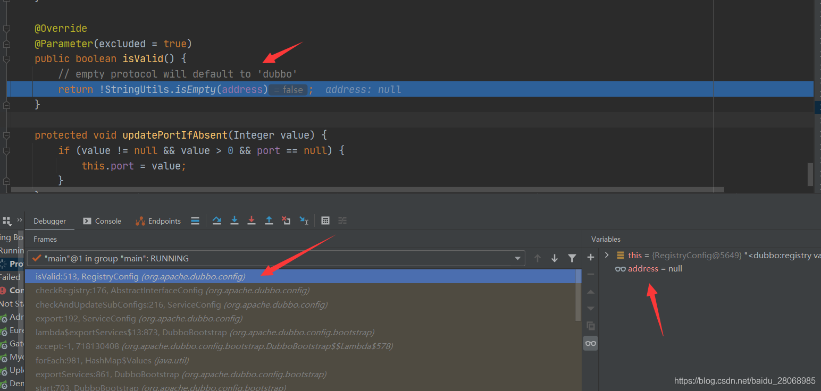
Task: Open the thread selector dropdown showing main
Action: pyautogui.click(x=276, y=258)
